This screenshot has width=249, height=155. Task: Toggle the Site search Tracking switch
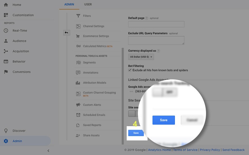(132, 113)
